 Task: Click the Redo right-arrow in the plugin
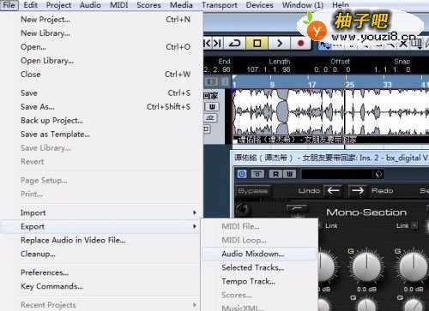tap(358, 190)
